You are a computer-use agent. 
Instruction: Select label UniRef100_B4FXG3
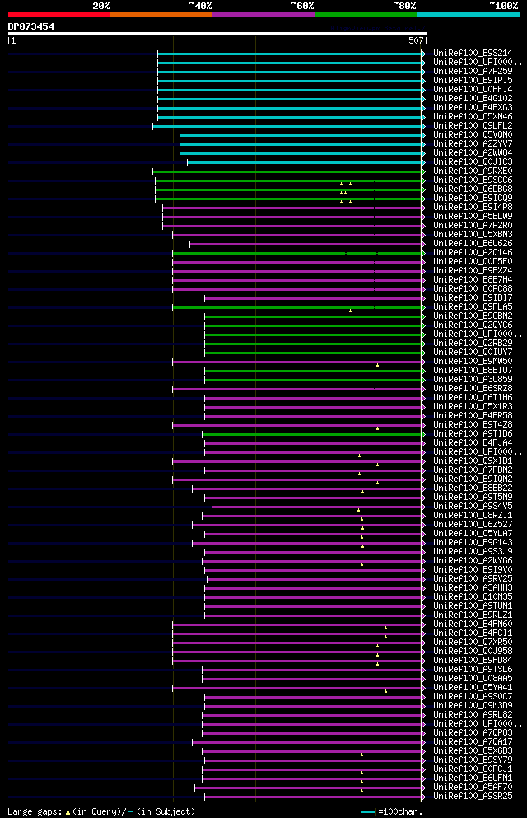pyautogui.click(x=473, y=107)
